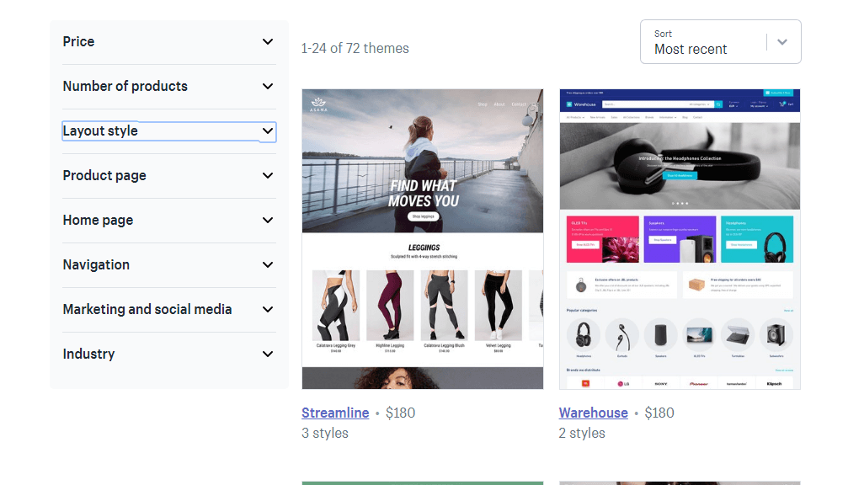Expand Marketing and social media filter
The image size is (848, 485).
168,309
